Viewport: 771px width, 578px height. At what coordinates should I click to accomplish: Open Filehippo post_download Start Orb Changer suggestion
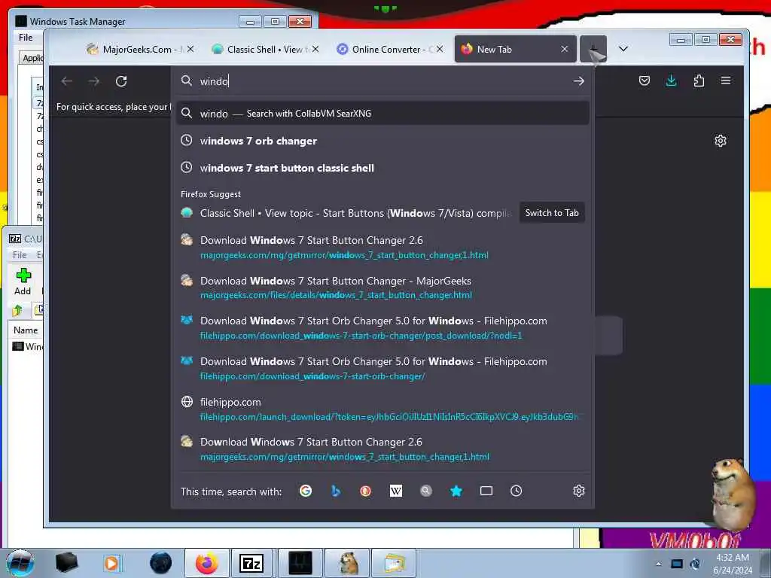click(x=382, y=328)
